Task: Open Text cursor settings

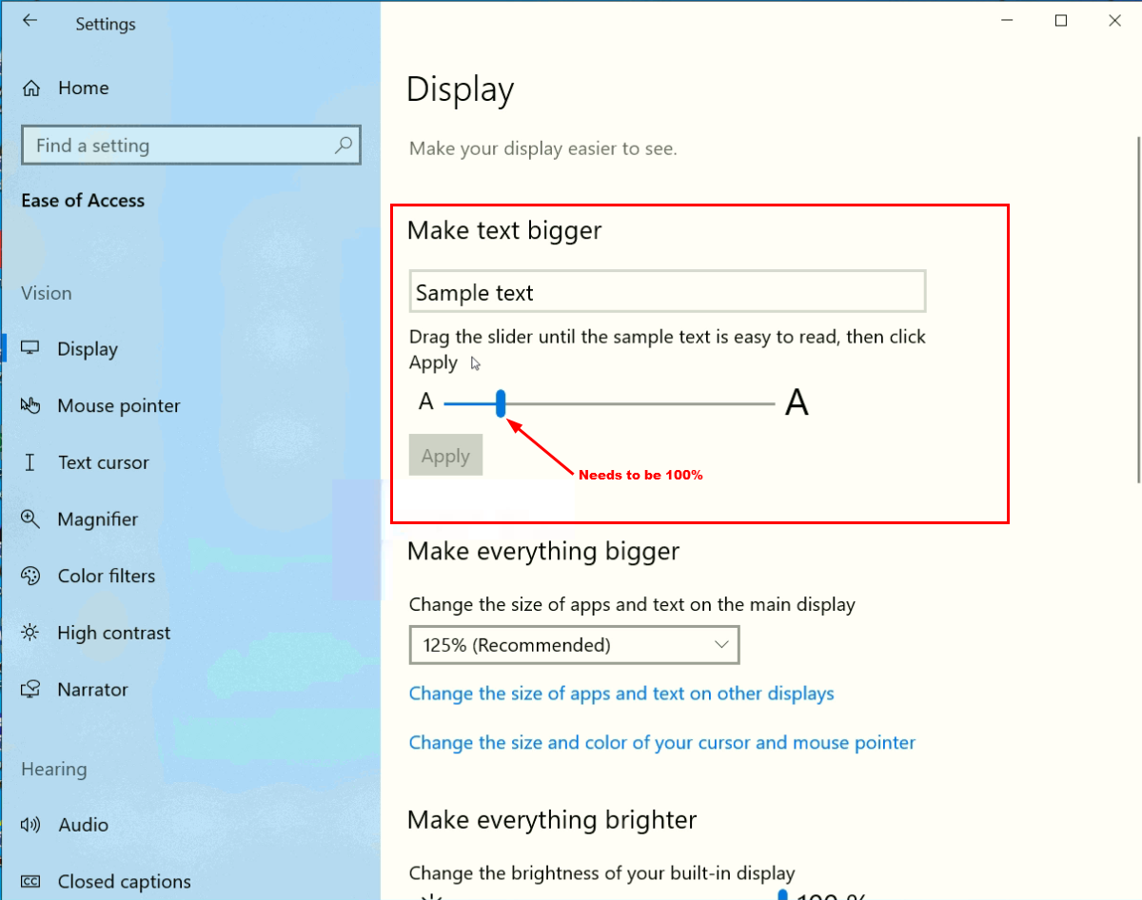Action: [x=103, y=463]
